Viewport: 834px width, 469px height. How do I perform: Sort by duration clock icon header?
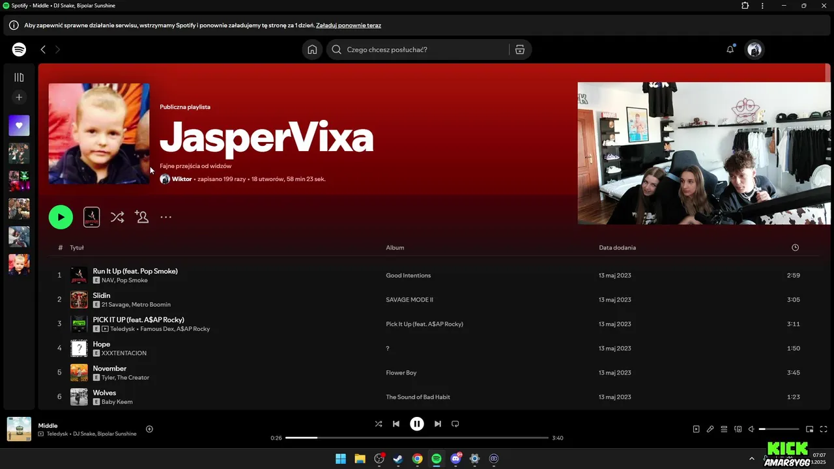(x=795, y=248)
